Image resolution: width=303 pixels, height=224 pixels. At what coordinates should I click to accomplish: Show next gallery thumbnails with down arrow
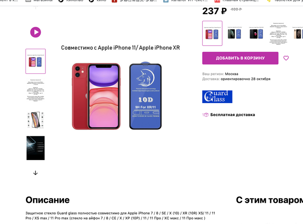click(x=35, y=173)
